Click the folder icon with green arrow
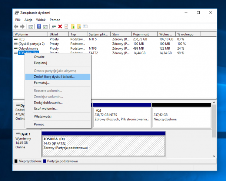The width and height of the screenshot is (226, 181). click(73, 26)
